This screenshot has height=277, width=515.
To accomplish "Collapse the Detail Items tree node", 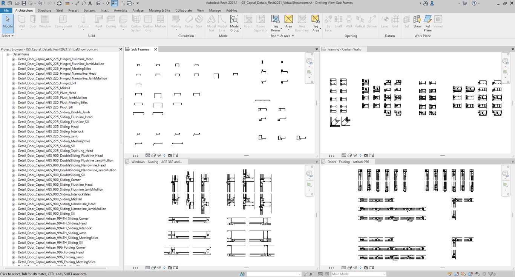I will (8, 54).
